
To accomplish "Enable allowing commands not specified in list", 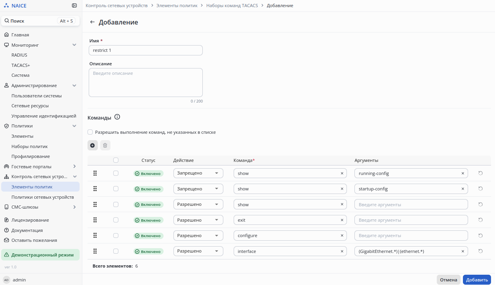I will 90,132.
